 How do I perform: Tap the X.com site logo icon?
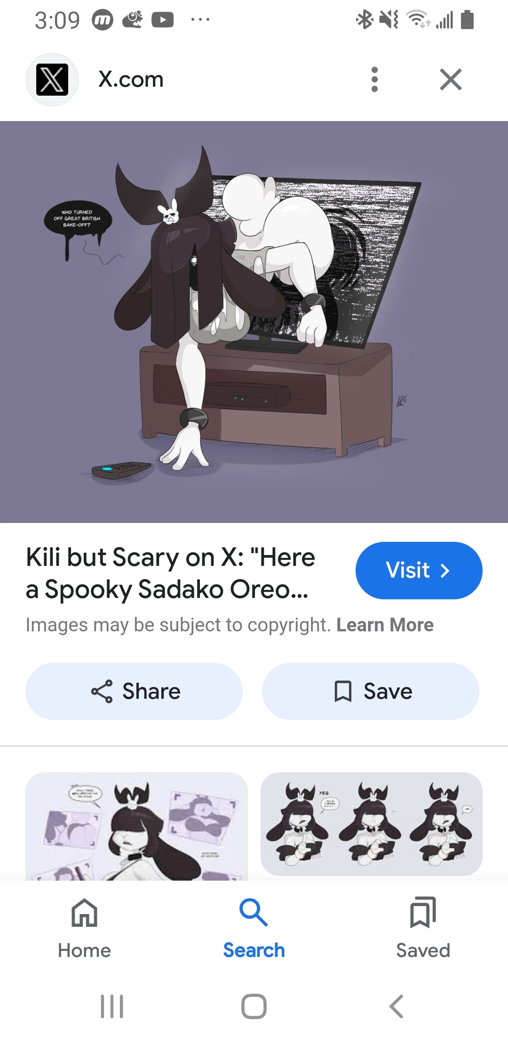[x=52, y=80]
